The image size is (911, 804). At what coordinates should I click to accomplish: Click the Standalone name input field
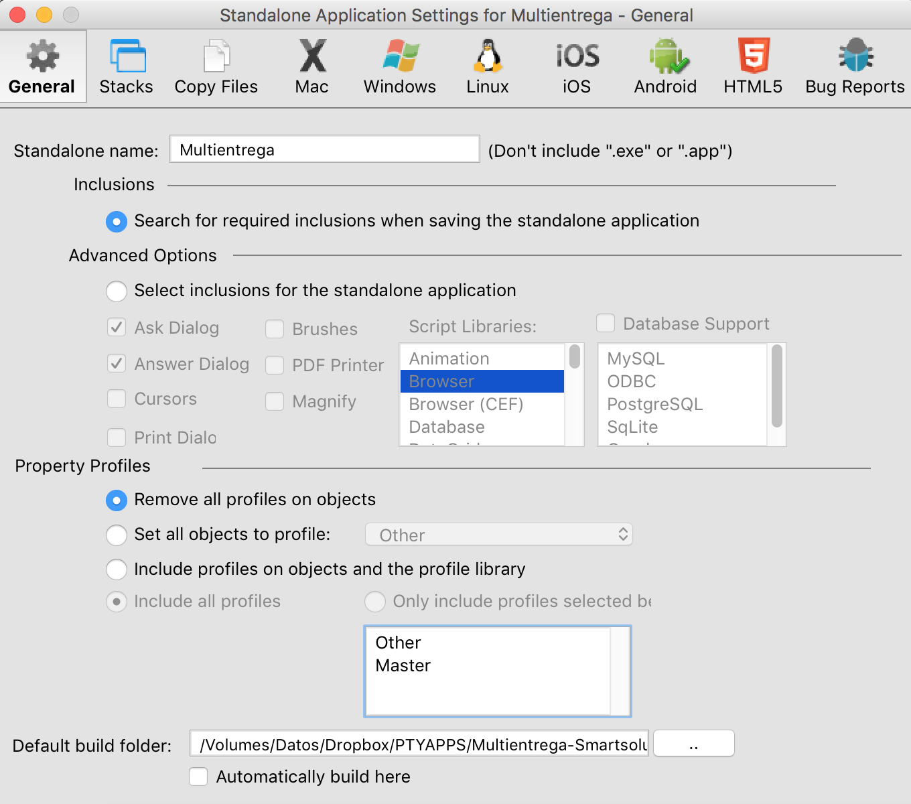(325, 149)
